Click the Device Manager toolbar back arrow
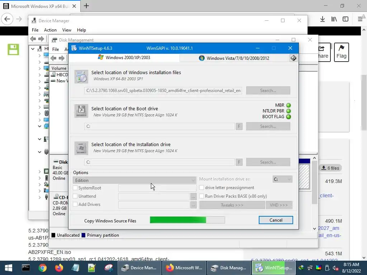 tap(33, 39)
